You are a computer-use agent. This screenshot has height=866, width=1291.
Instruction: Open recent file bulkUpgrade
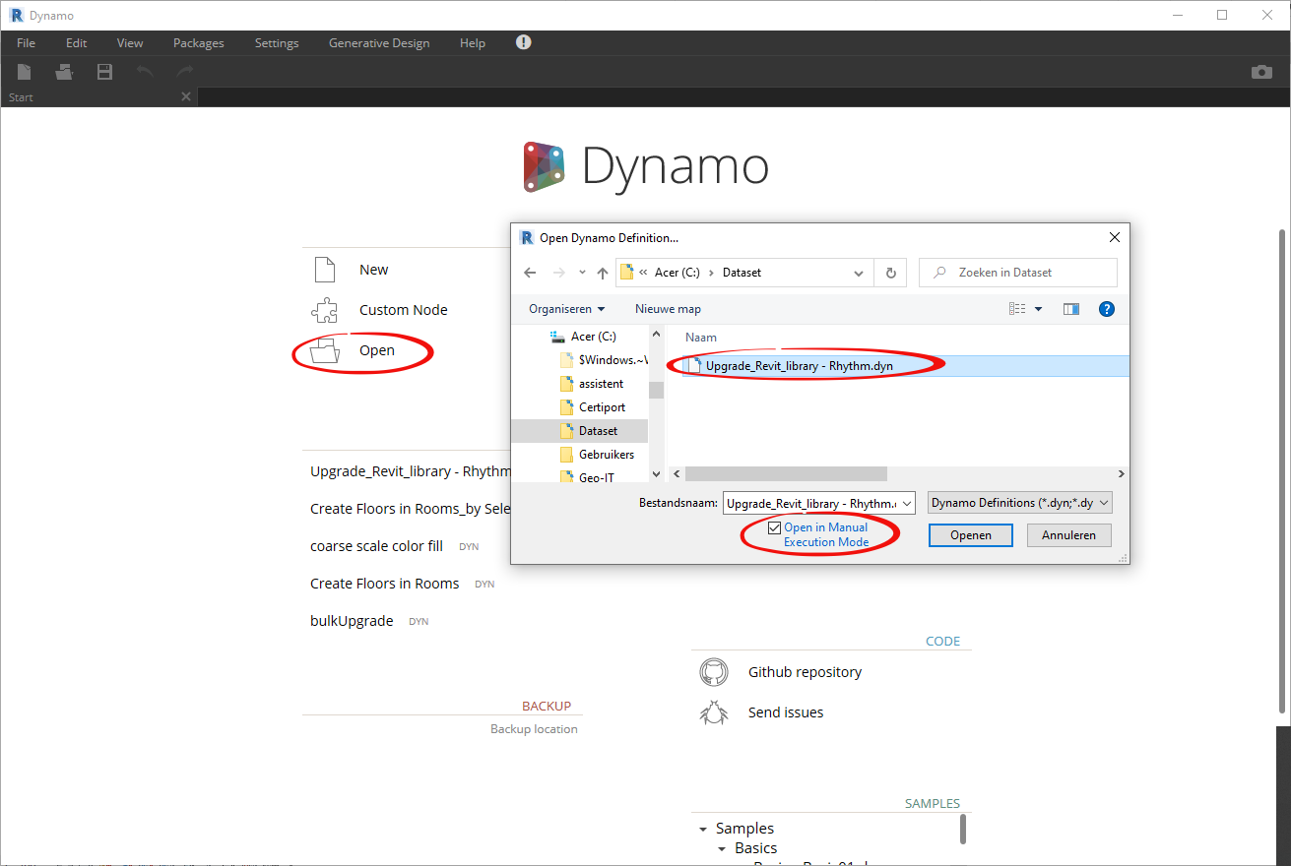pos(352,621)
